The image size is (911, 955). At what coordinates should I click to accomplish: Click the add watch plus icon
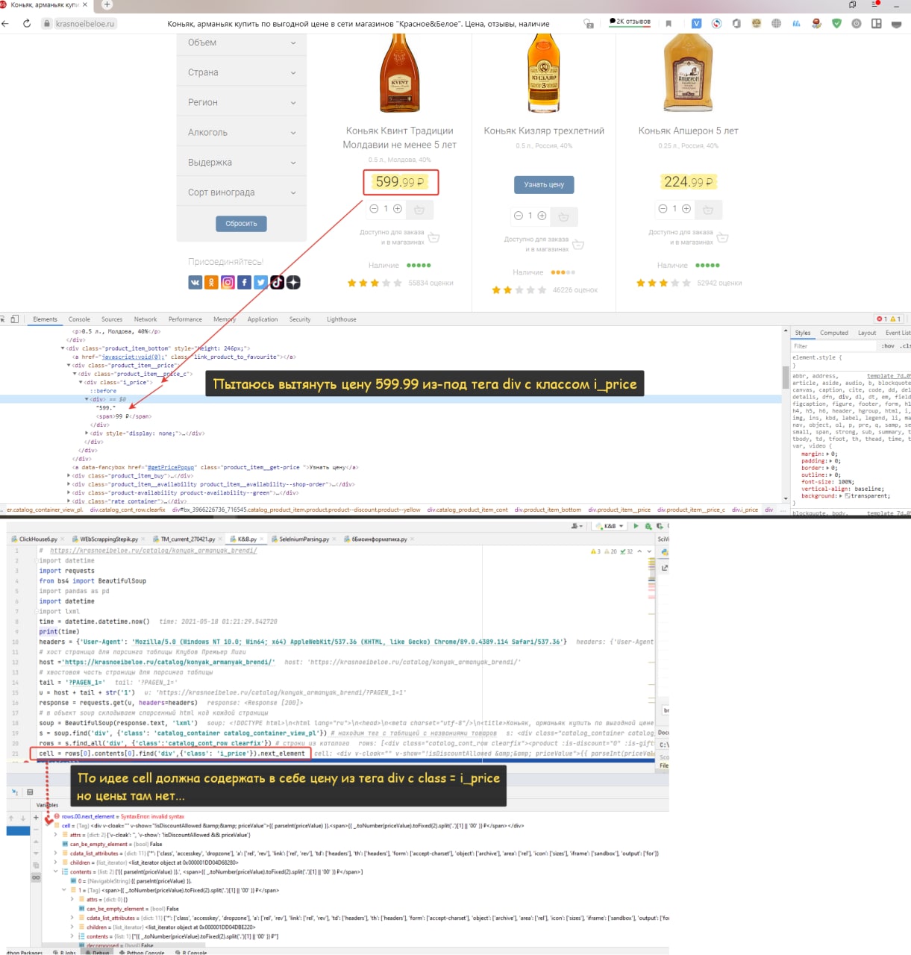pos(35,818)
